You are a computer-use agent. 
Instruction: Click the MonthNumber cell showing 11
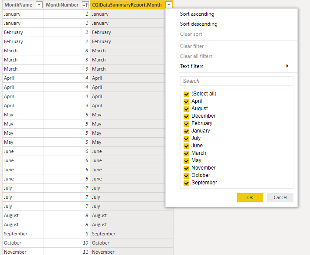pos(67,252)
